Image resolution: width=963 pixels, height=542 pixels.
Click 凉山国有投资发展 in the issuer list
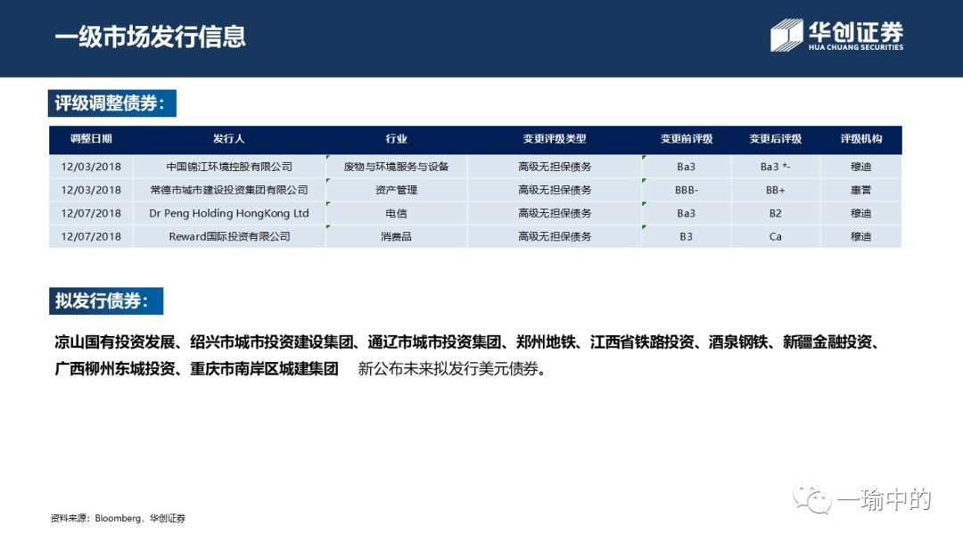[114, 342]
